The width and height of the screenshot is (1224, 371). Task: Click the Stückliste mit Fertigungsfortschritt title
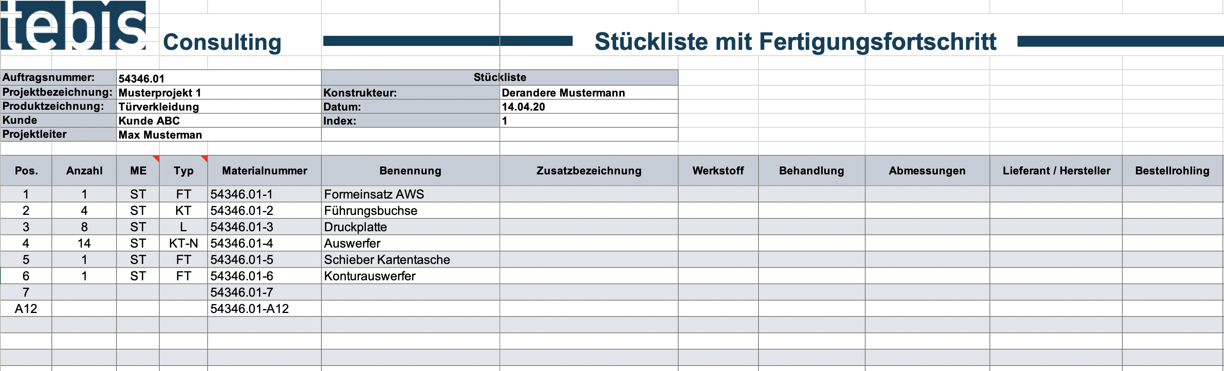[795, 41]
